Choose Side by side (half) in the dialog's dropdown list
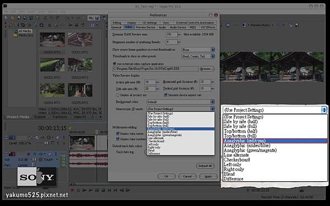 coord(180,116)
